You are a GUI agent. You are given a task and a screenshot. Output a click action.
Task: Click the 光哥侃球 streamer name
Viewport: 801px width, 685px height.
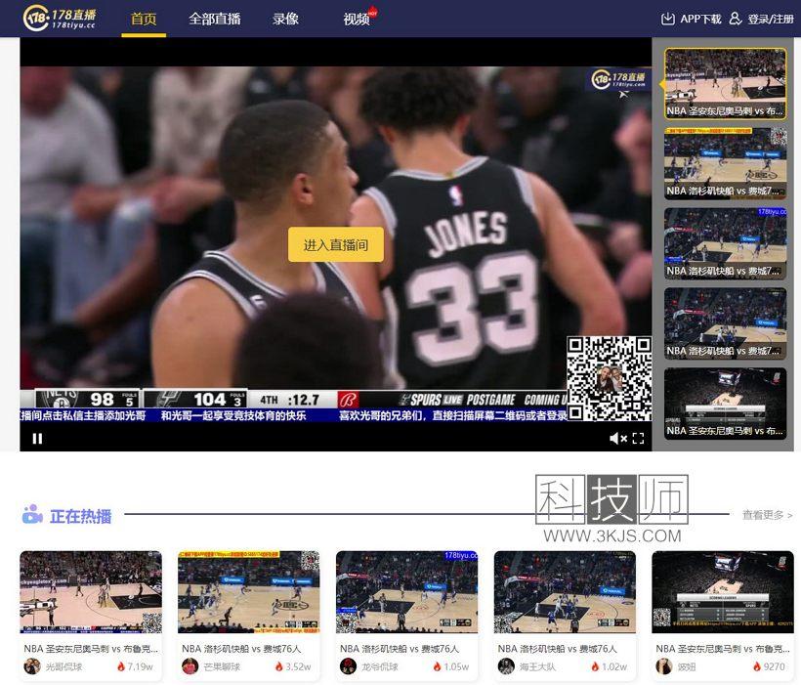[x=63, y=666]
